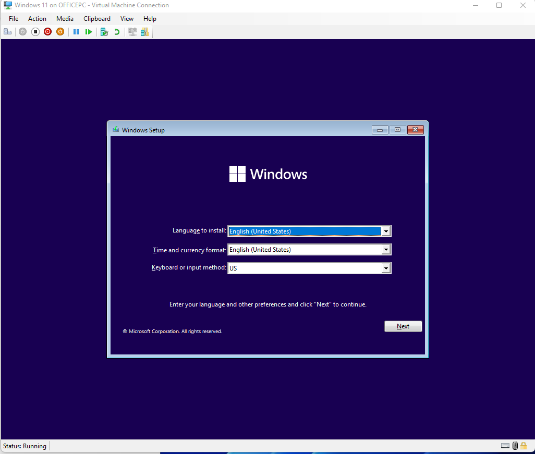This screenshot has height=454, width=535.
Task: Click the green Reset icon
Action: pos(89,31)
